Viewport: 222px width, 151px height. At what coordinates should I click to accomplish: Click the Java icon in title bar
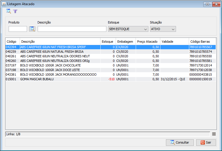pos(3,4)
